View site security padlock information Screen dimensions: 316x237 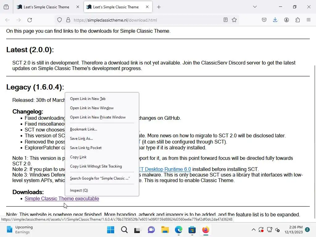click(68, 20)
